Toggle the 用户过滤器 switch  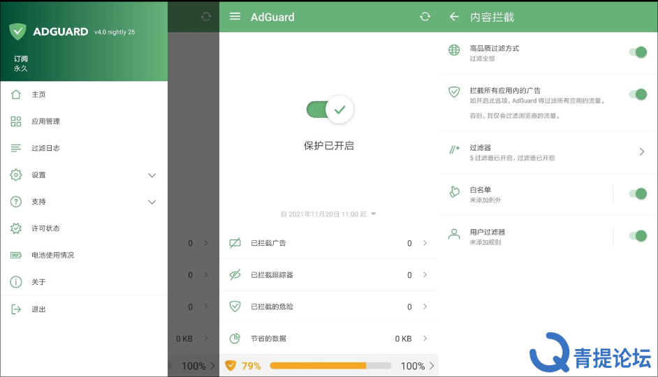point(637,236)
